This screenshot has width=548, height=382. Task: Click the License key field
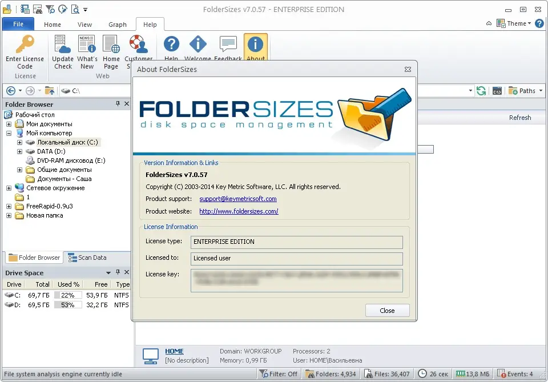tap(297, 280)
